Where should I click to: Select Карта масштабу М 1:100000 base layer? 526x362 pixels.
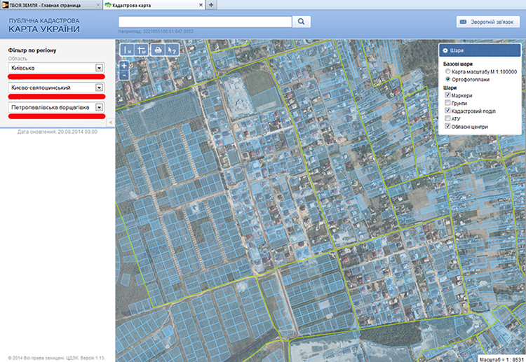tap(447, 71)
